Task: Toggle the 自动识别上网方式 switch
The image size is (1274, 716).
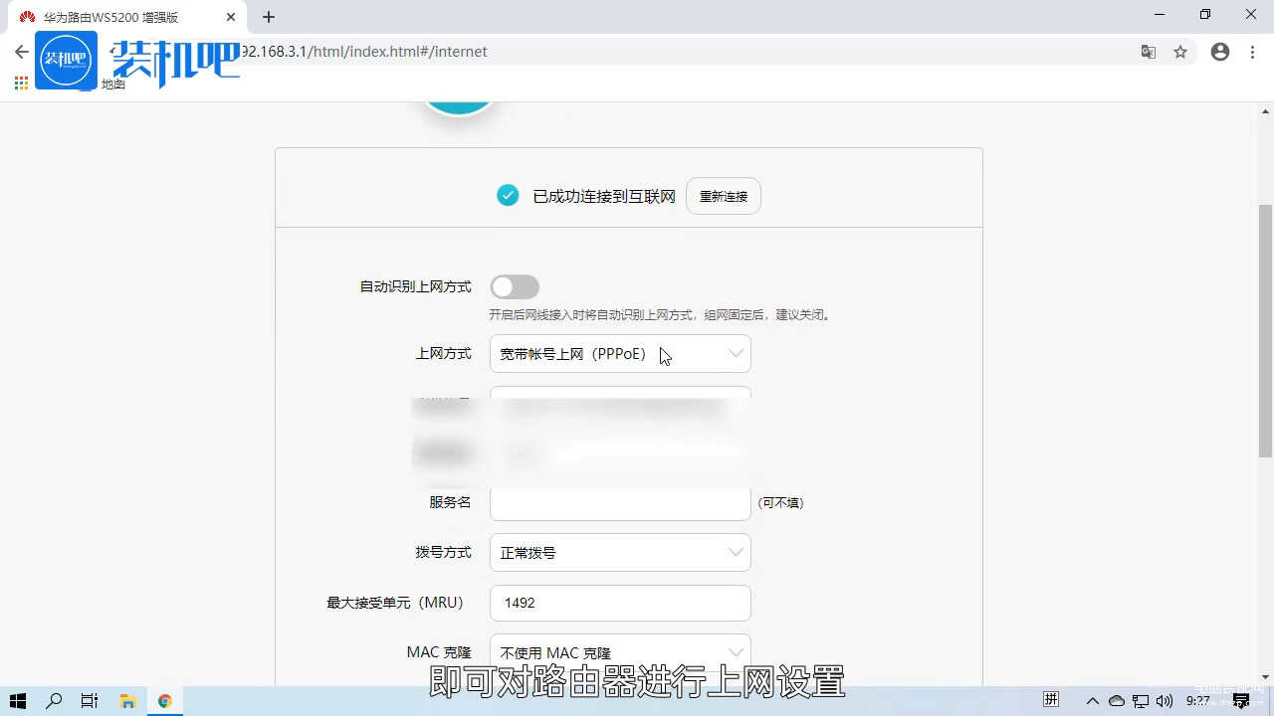Action: click(515, 287)
